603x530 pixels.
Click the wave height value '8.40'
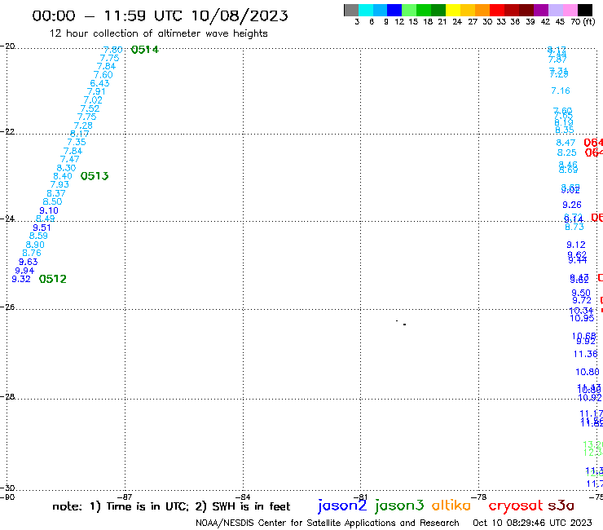tap(63, 176)
